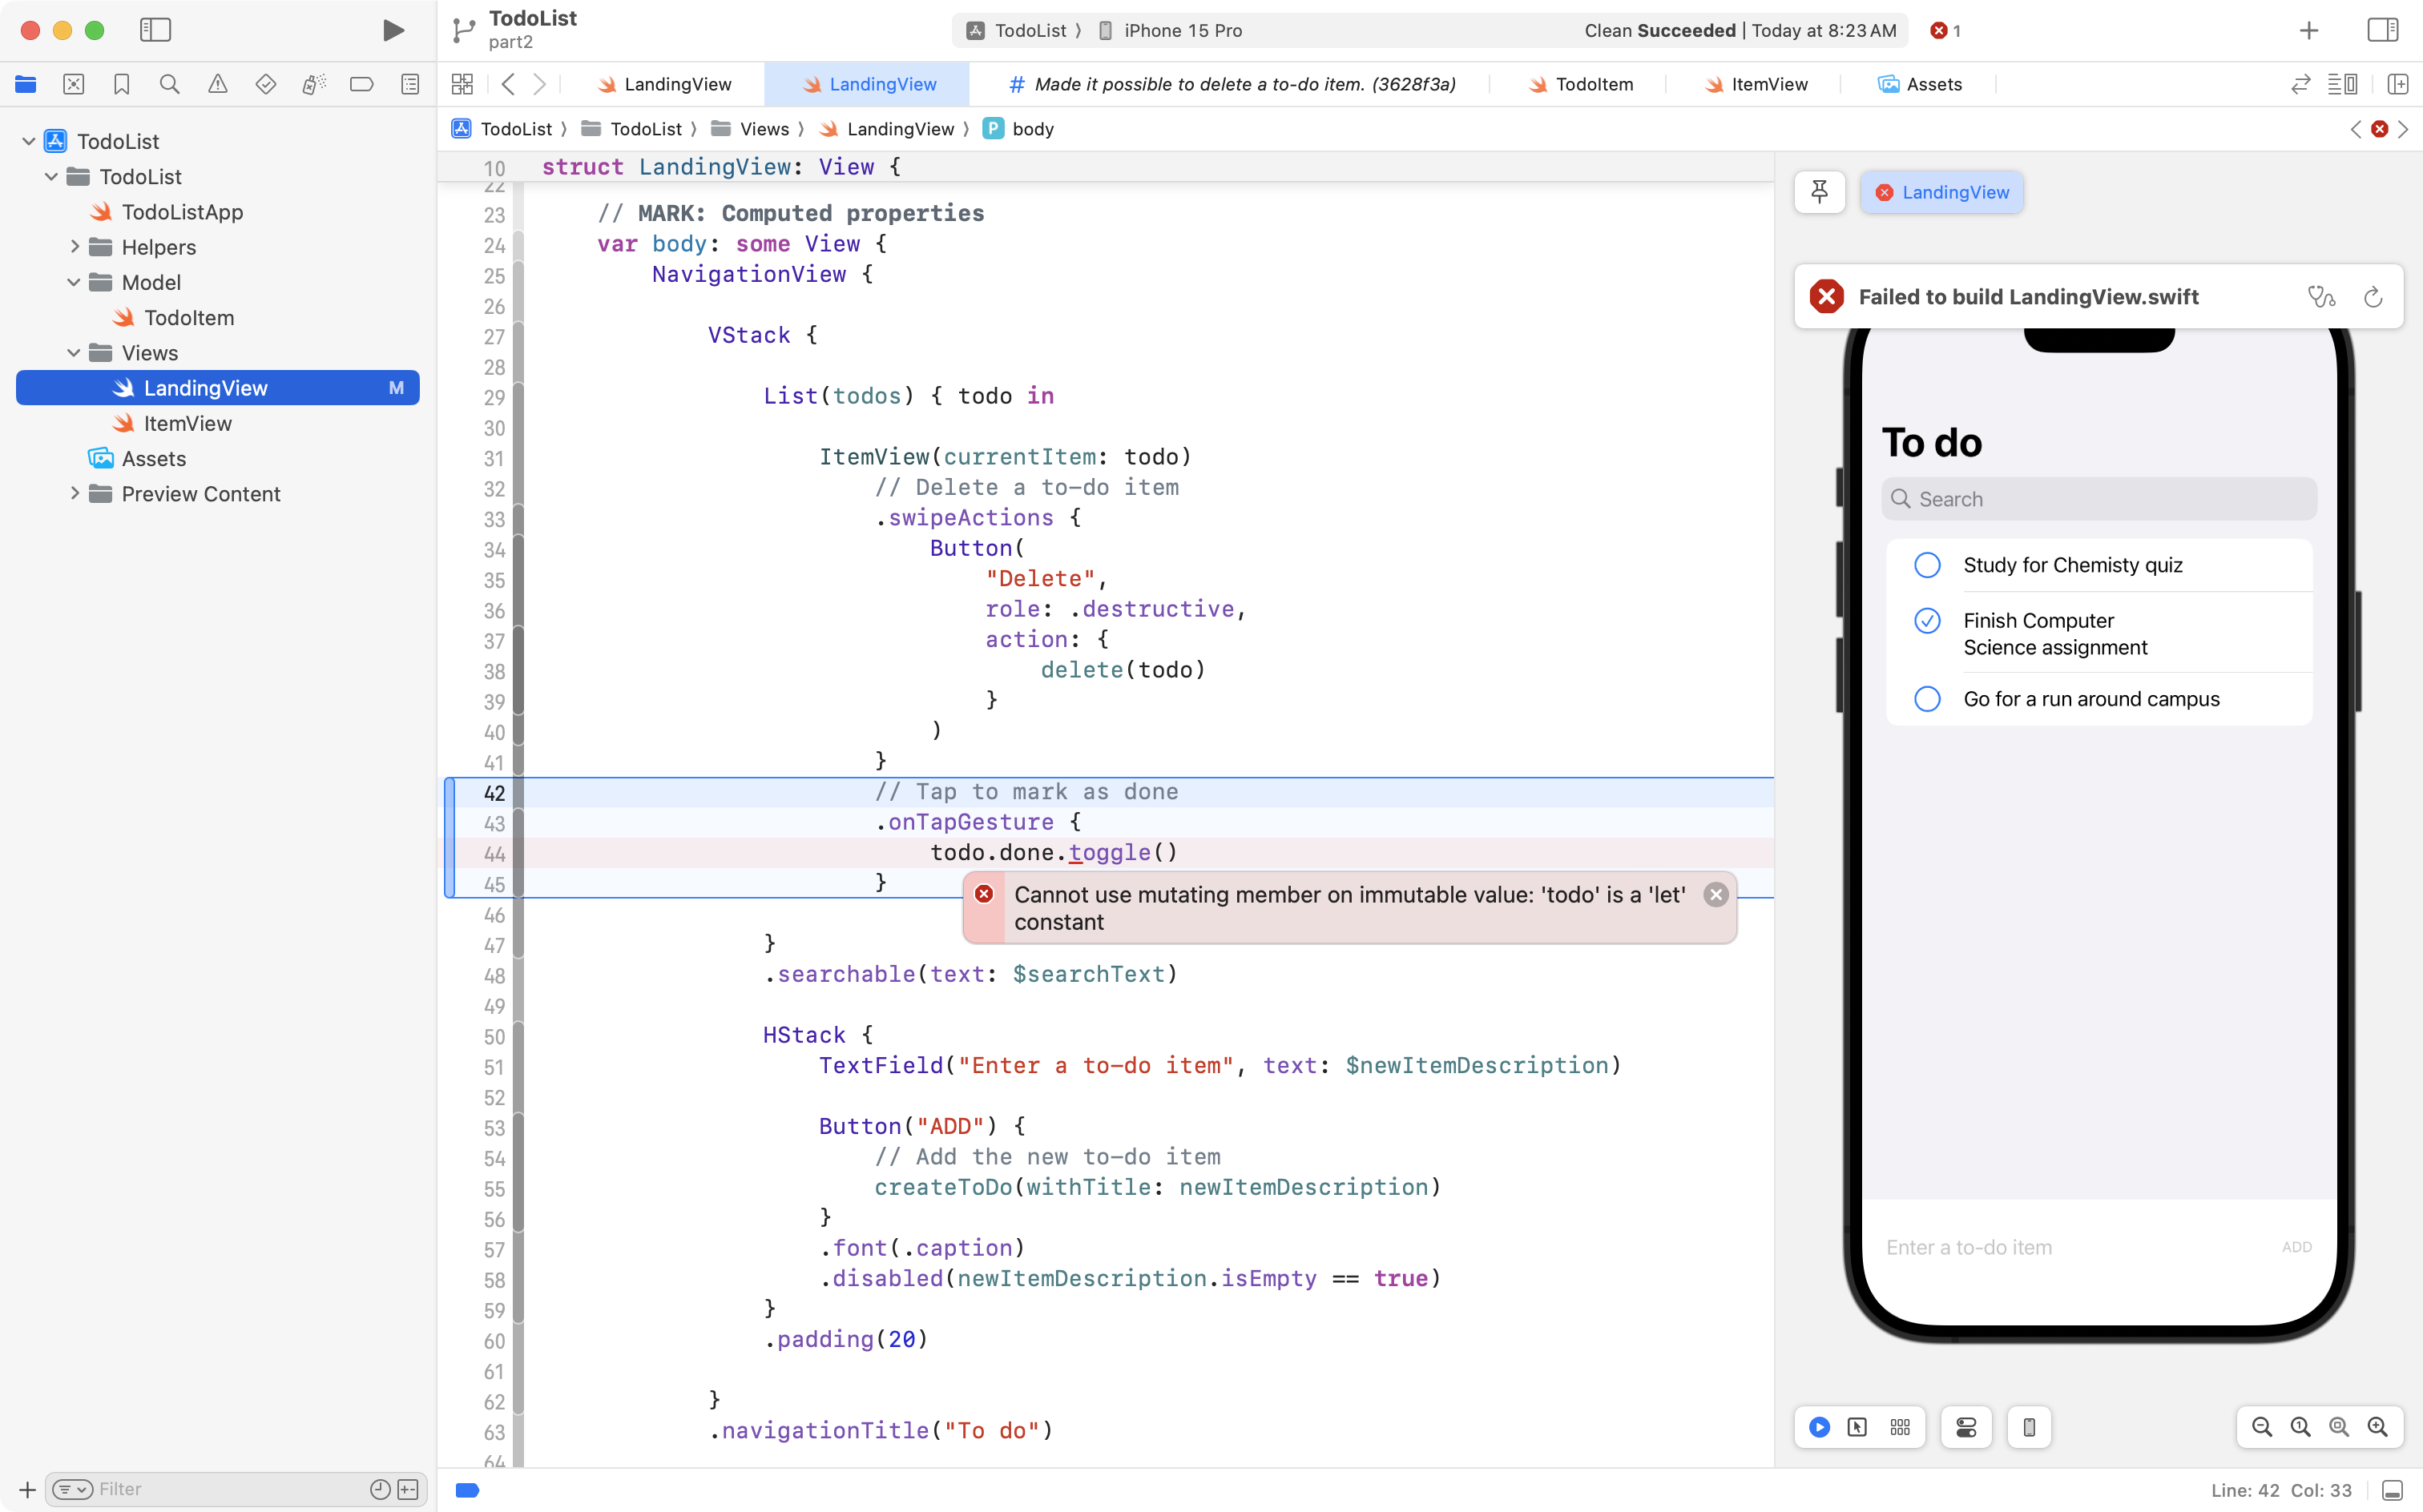Expand the Helpers folder
The width and height of the screenshot is (2423, 1512).
(x=75, y=247)
